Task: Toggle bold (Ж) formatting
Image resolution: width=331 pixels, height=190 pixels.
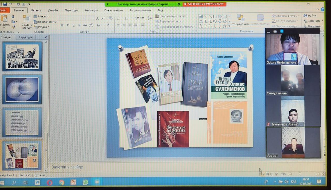Action: click(62, 25)
